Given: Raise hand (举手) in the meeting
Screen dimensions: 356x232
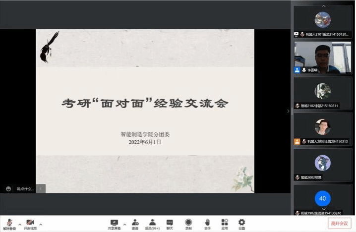Looking at the screenshot, I should click(207, 224).
